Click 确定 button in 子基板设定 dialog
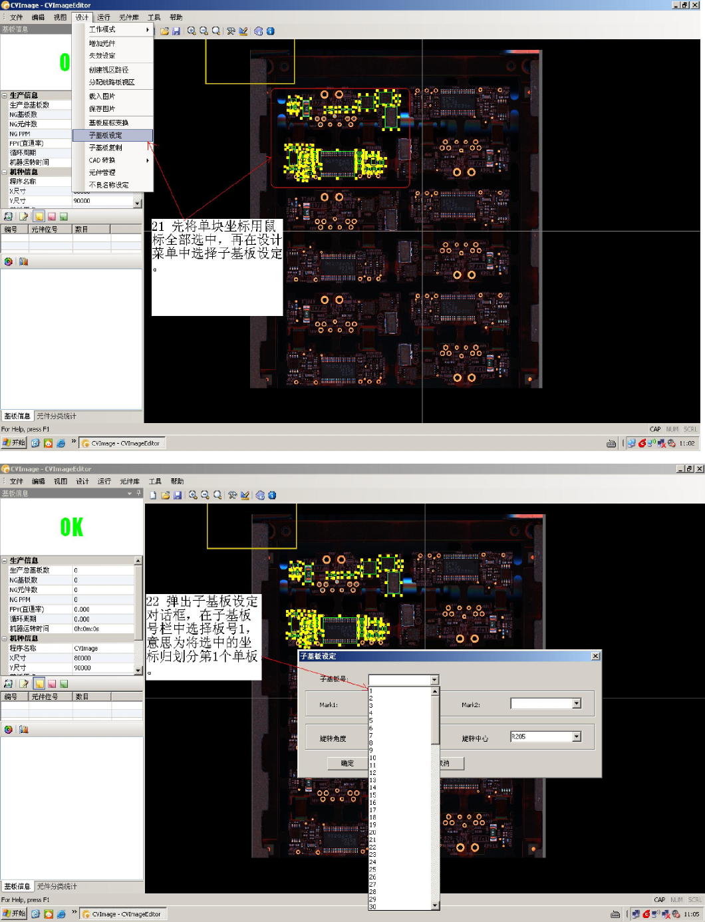705x922 pixels. point(348,764)
